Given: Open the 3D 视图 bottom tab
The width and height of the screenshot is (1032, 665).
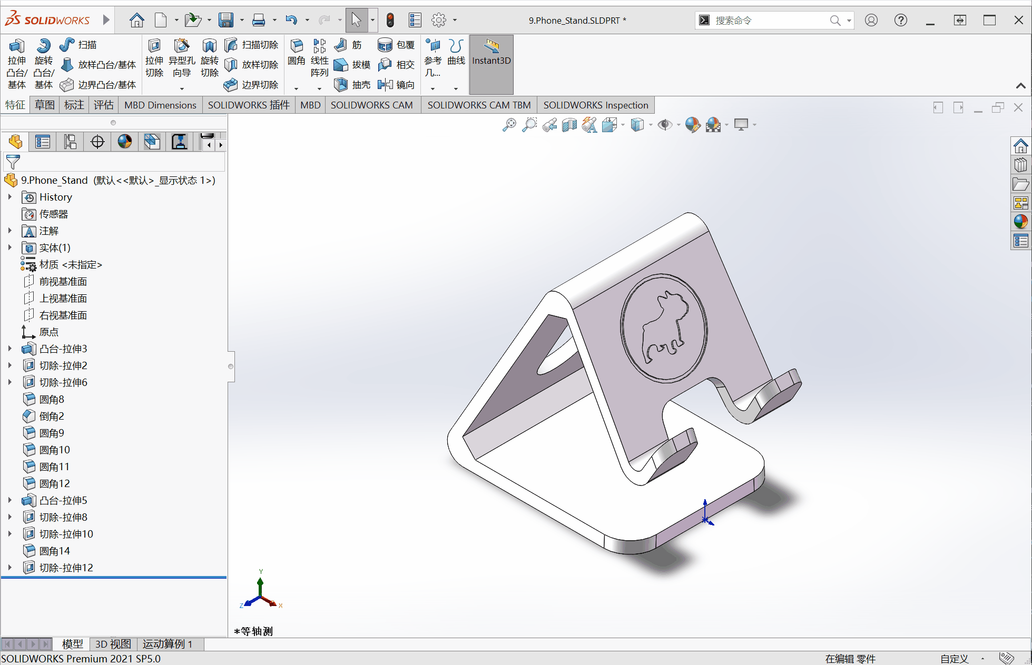Looking at the screenshot, I should 113,644.
